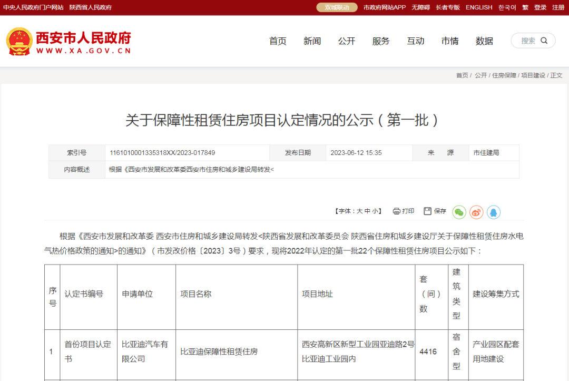Click the Xi'an government emblem logo
This screenshot has height=381, width=569.
(x=19, y=41)
